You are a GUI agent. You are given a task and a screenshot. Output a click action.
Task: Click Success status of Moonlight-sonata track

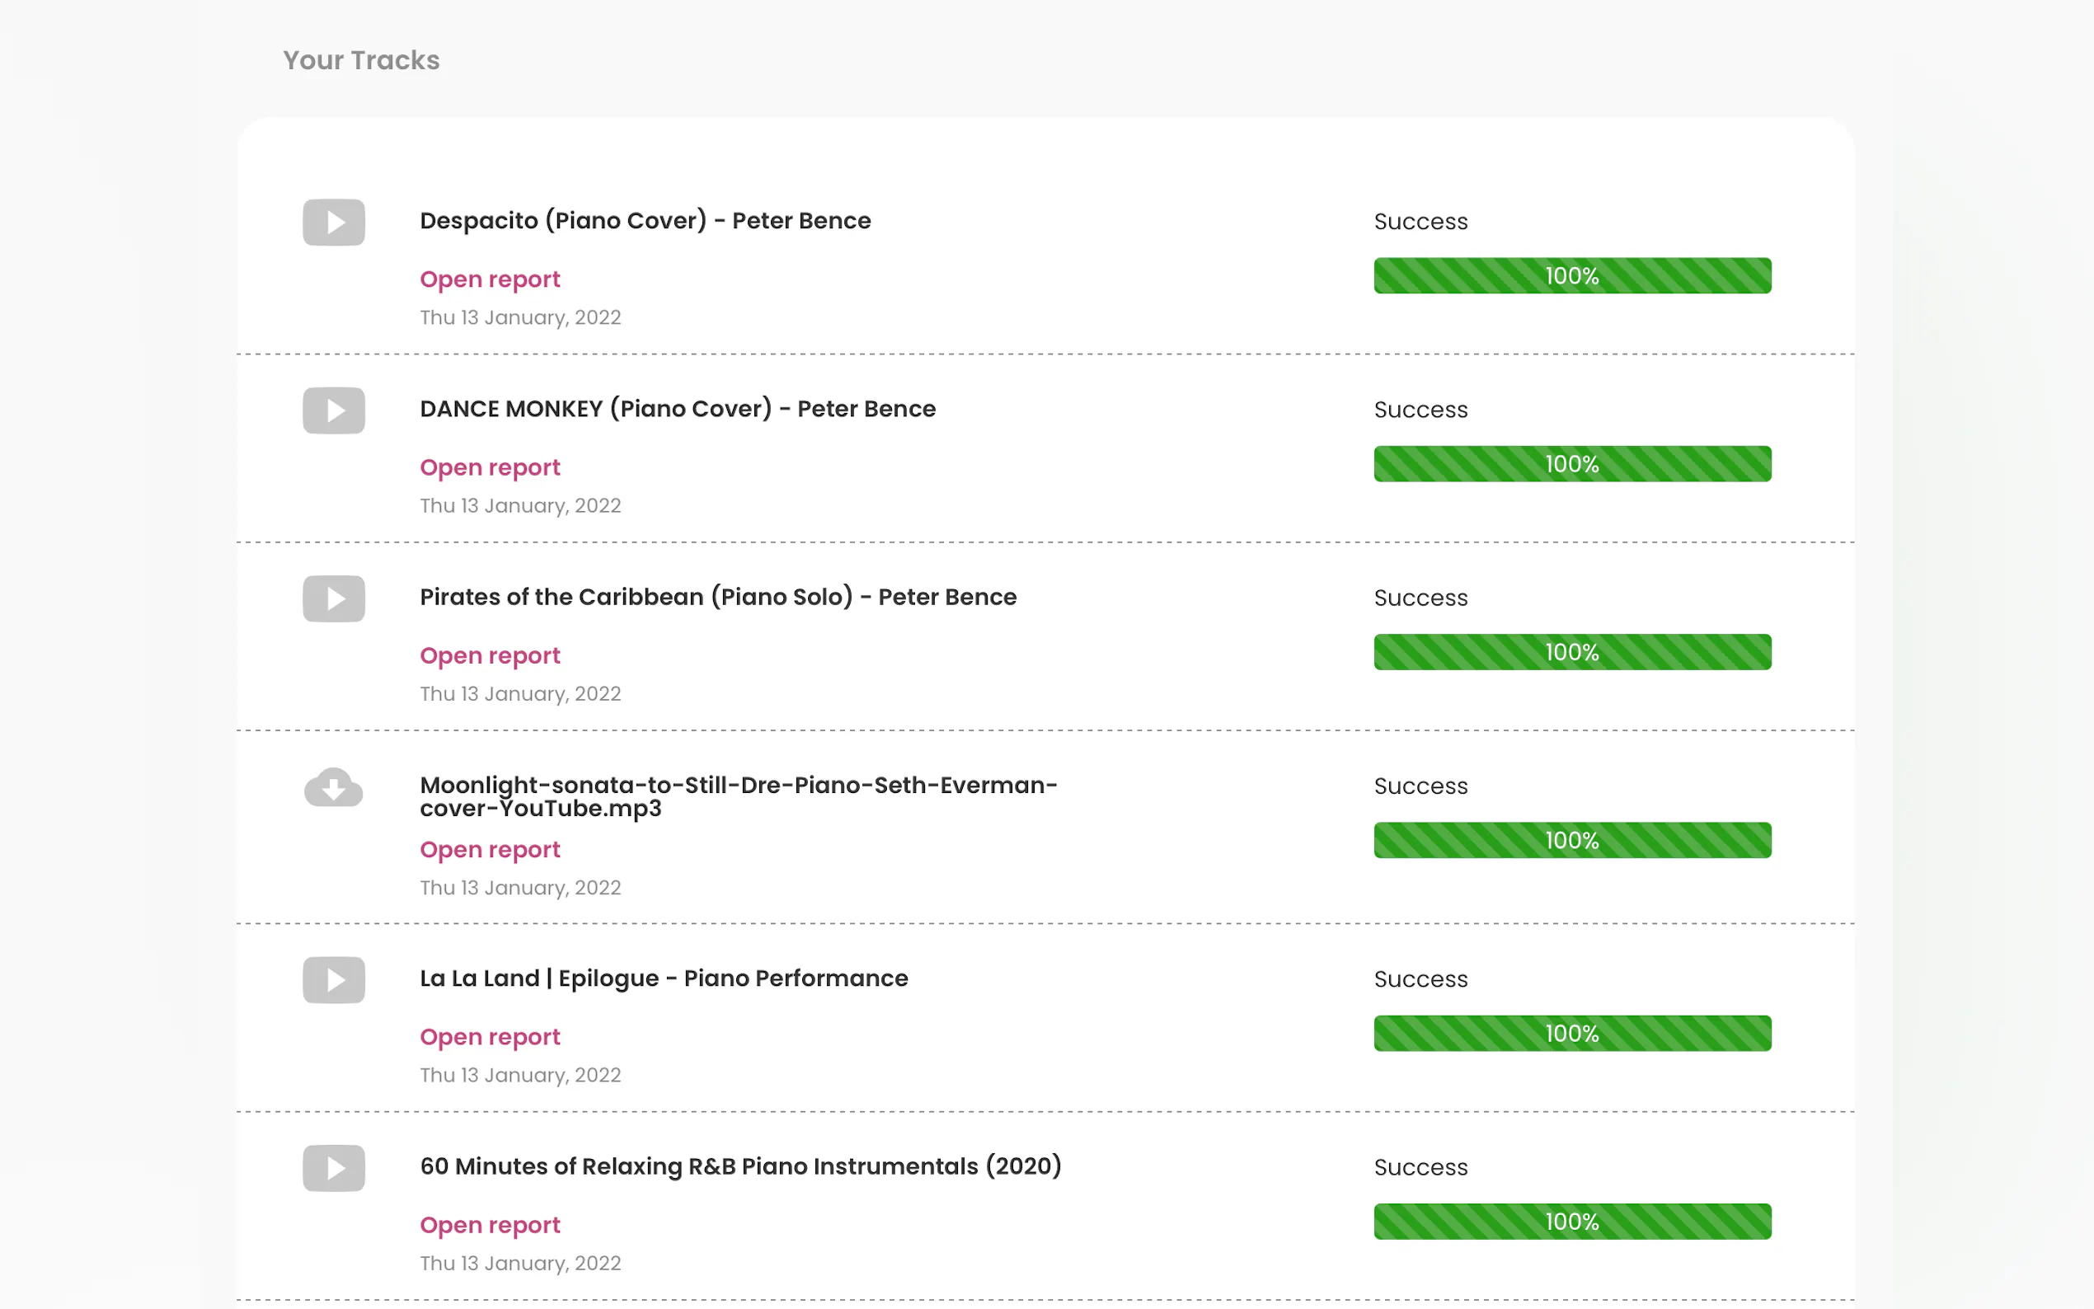(x=1420, y=786)
